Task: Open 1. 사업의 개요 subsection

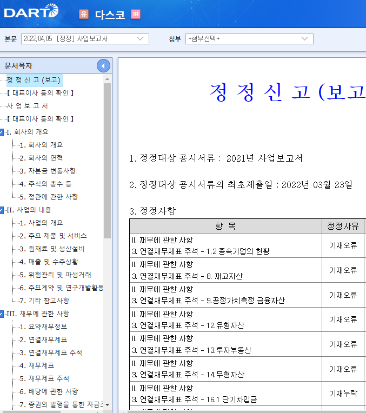Action: coord(41,223)
